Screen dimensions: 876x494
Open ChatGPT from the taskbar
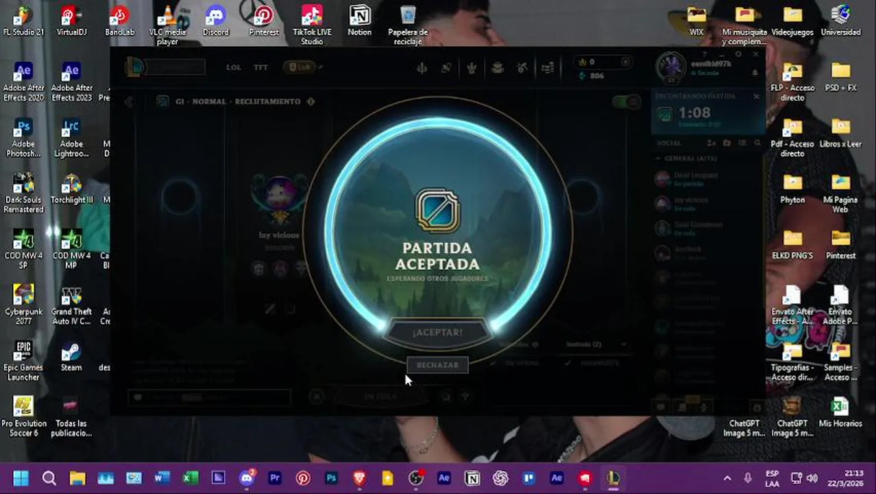[500, 478]
